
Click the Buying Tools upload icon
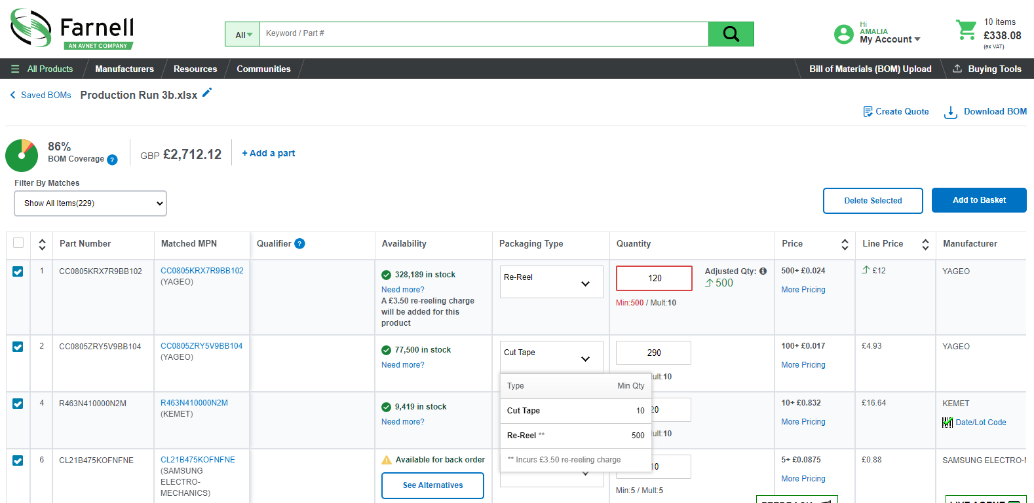tap(957, 69)
